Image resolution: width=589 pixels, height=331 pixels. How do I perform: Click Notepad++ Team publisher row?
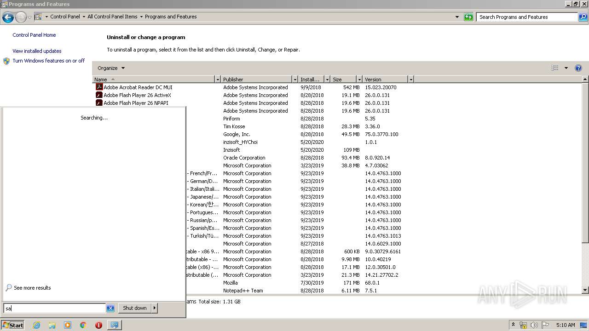(243, 291)
